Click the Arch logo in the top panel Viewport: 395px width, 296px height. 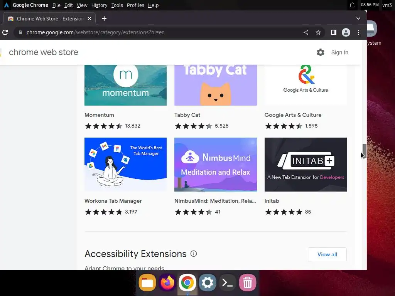[x=6, y=5]
